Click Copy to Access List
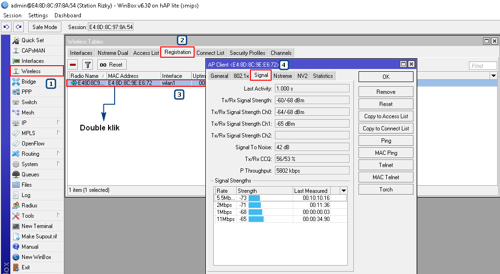500x274 pixels. pyautogui.click(x=386, y=116)
